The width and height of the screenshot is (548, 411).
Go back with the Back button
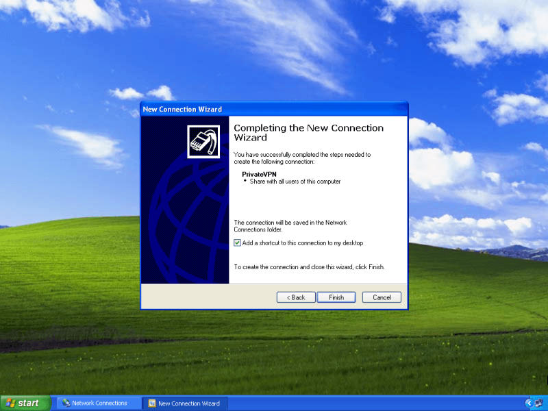[x=296, y=297]
